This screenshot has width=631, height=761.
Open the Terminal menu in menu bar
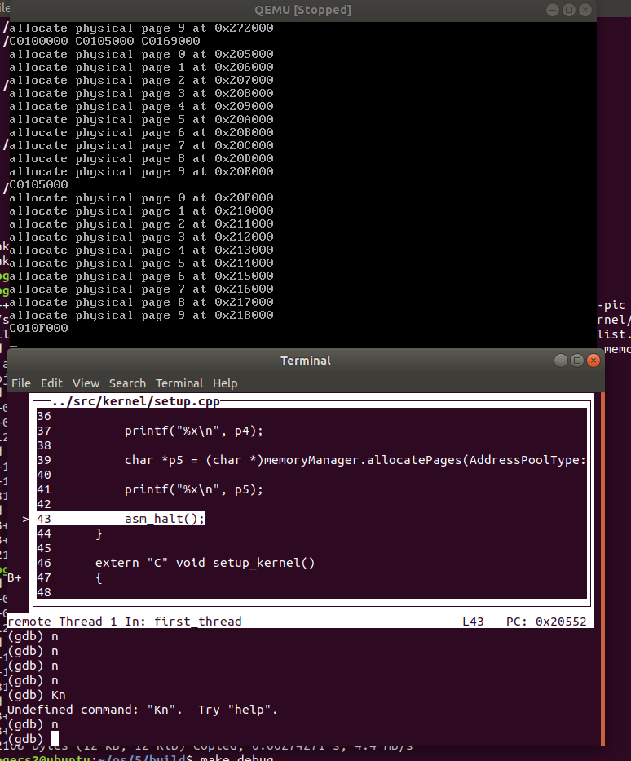[179, 383]
